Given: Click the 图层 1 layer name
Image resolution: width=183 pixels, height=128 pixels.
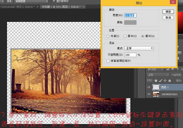Looking at the screenshot, I should (x=165, y=87).
